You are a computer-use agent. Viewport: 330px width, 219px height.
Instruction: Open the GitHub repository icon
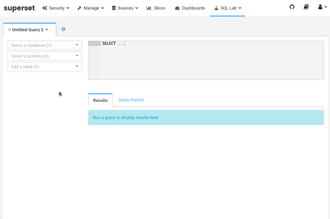tap(292, 7)
